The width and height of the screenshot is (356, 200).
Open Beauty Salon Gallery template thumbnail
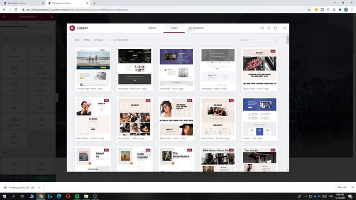tap(135, 117)
